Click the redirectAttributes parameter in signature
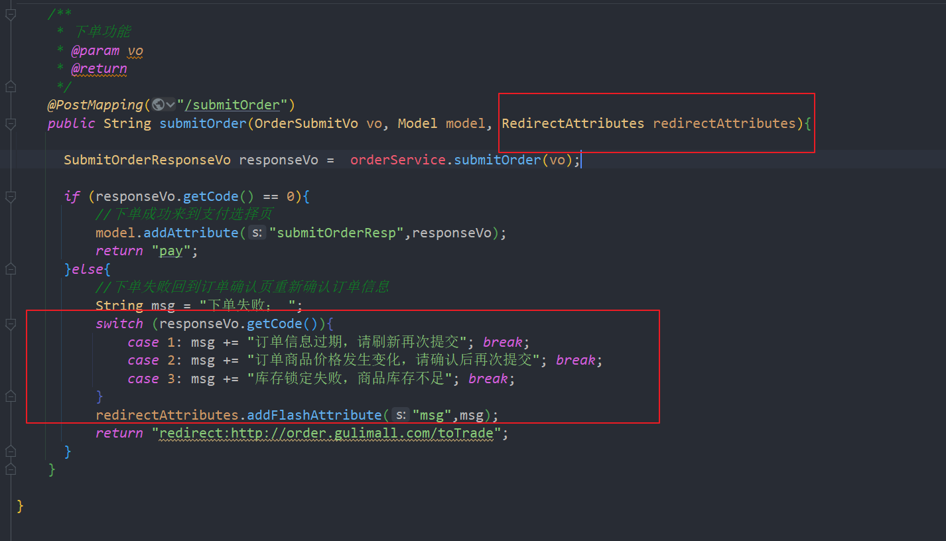 click(x=724, y=123)
